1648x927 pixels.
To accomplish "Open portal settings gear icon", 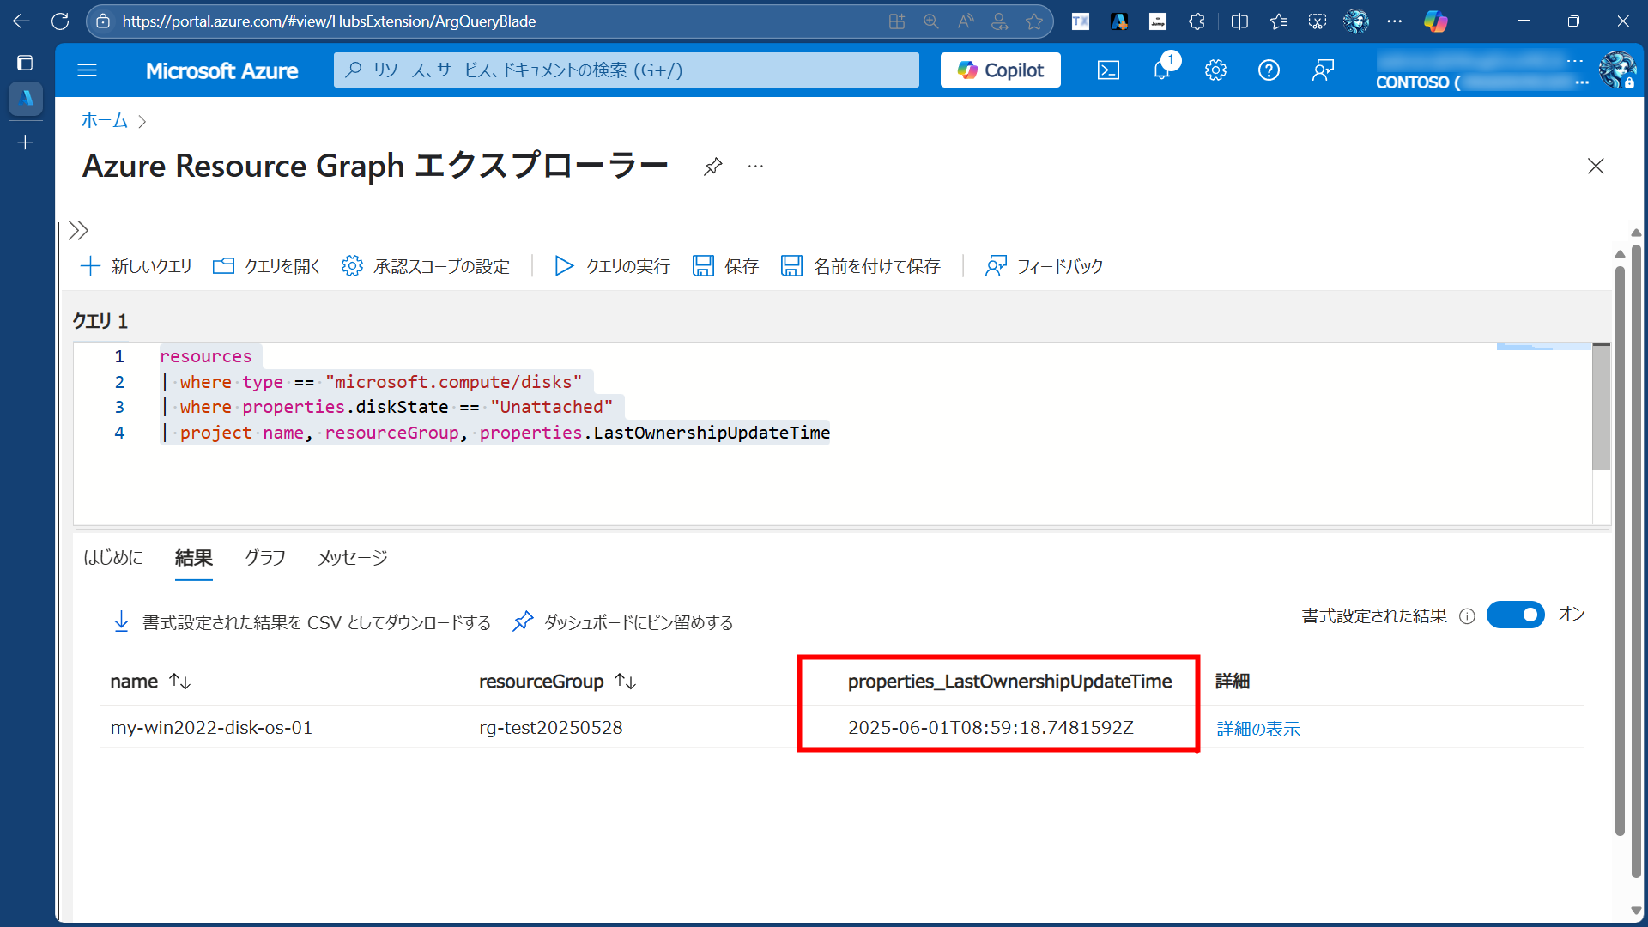I will (x=1215, y=70).
